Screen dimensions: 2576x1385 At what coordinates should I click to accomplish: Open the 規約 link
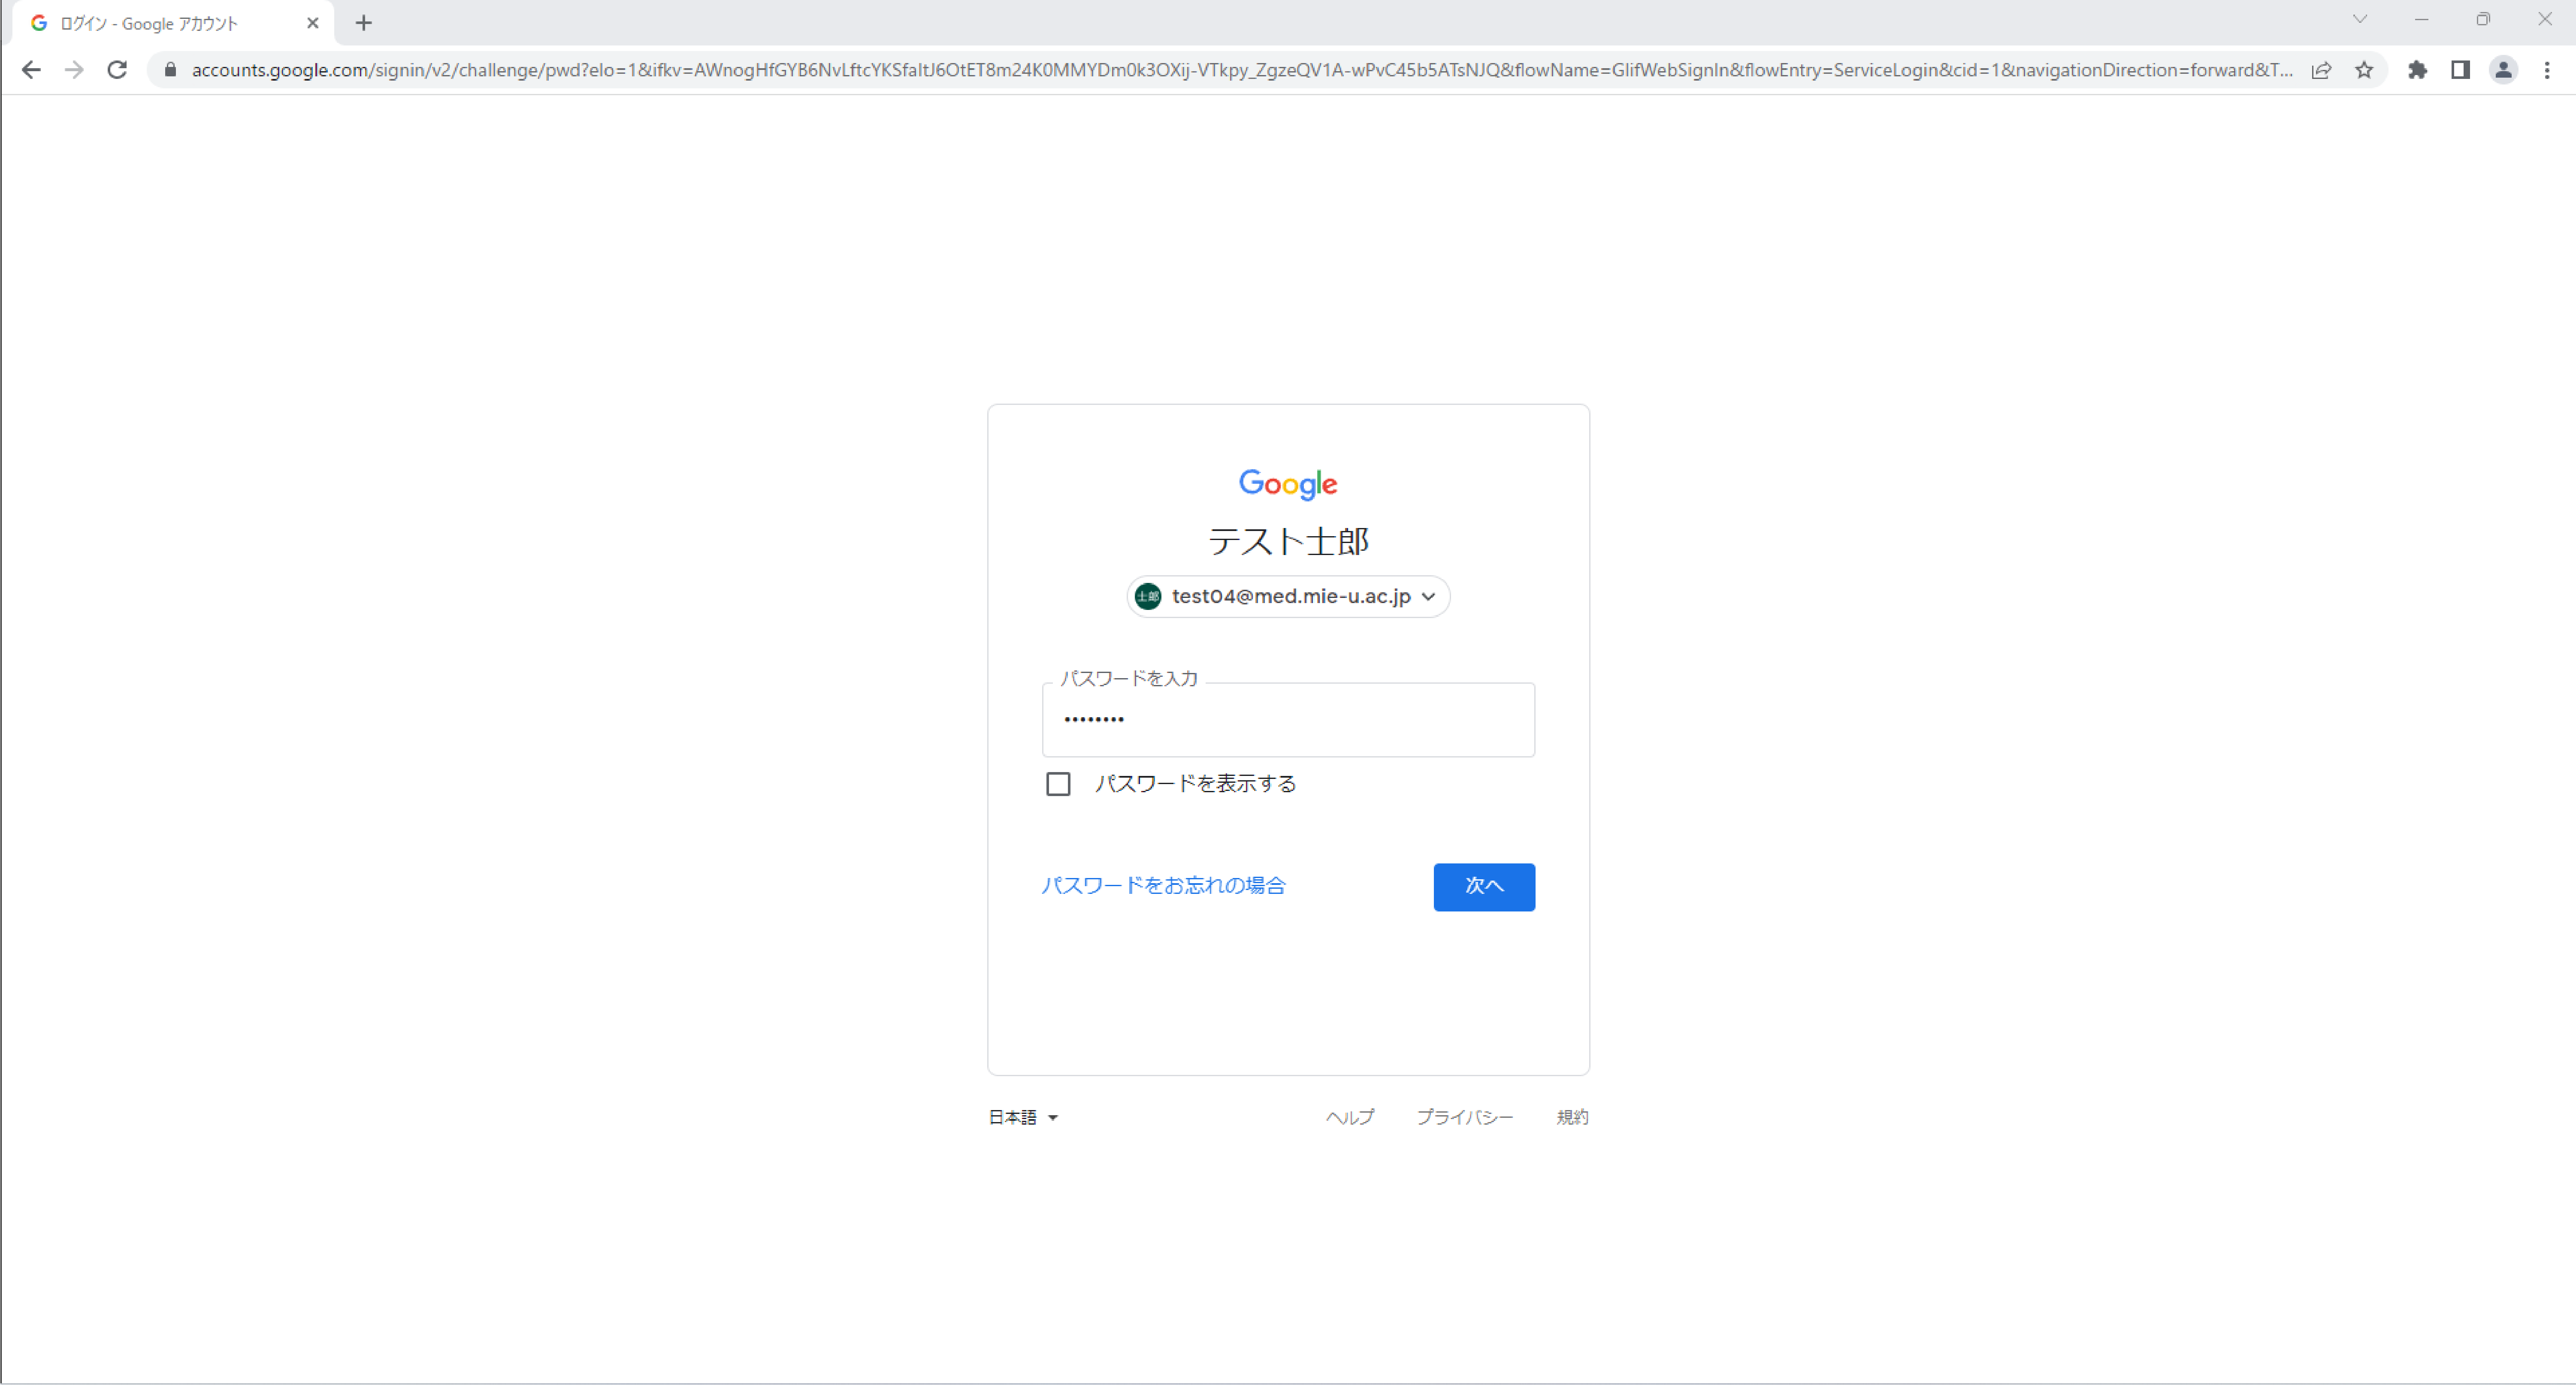pos(1573,1118)
